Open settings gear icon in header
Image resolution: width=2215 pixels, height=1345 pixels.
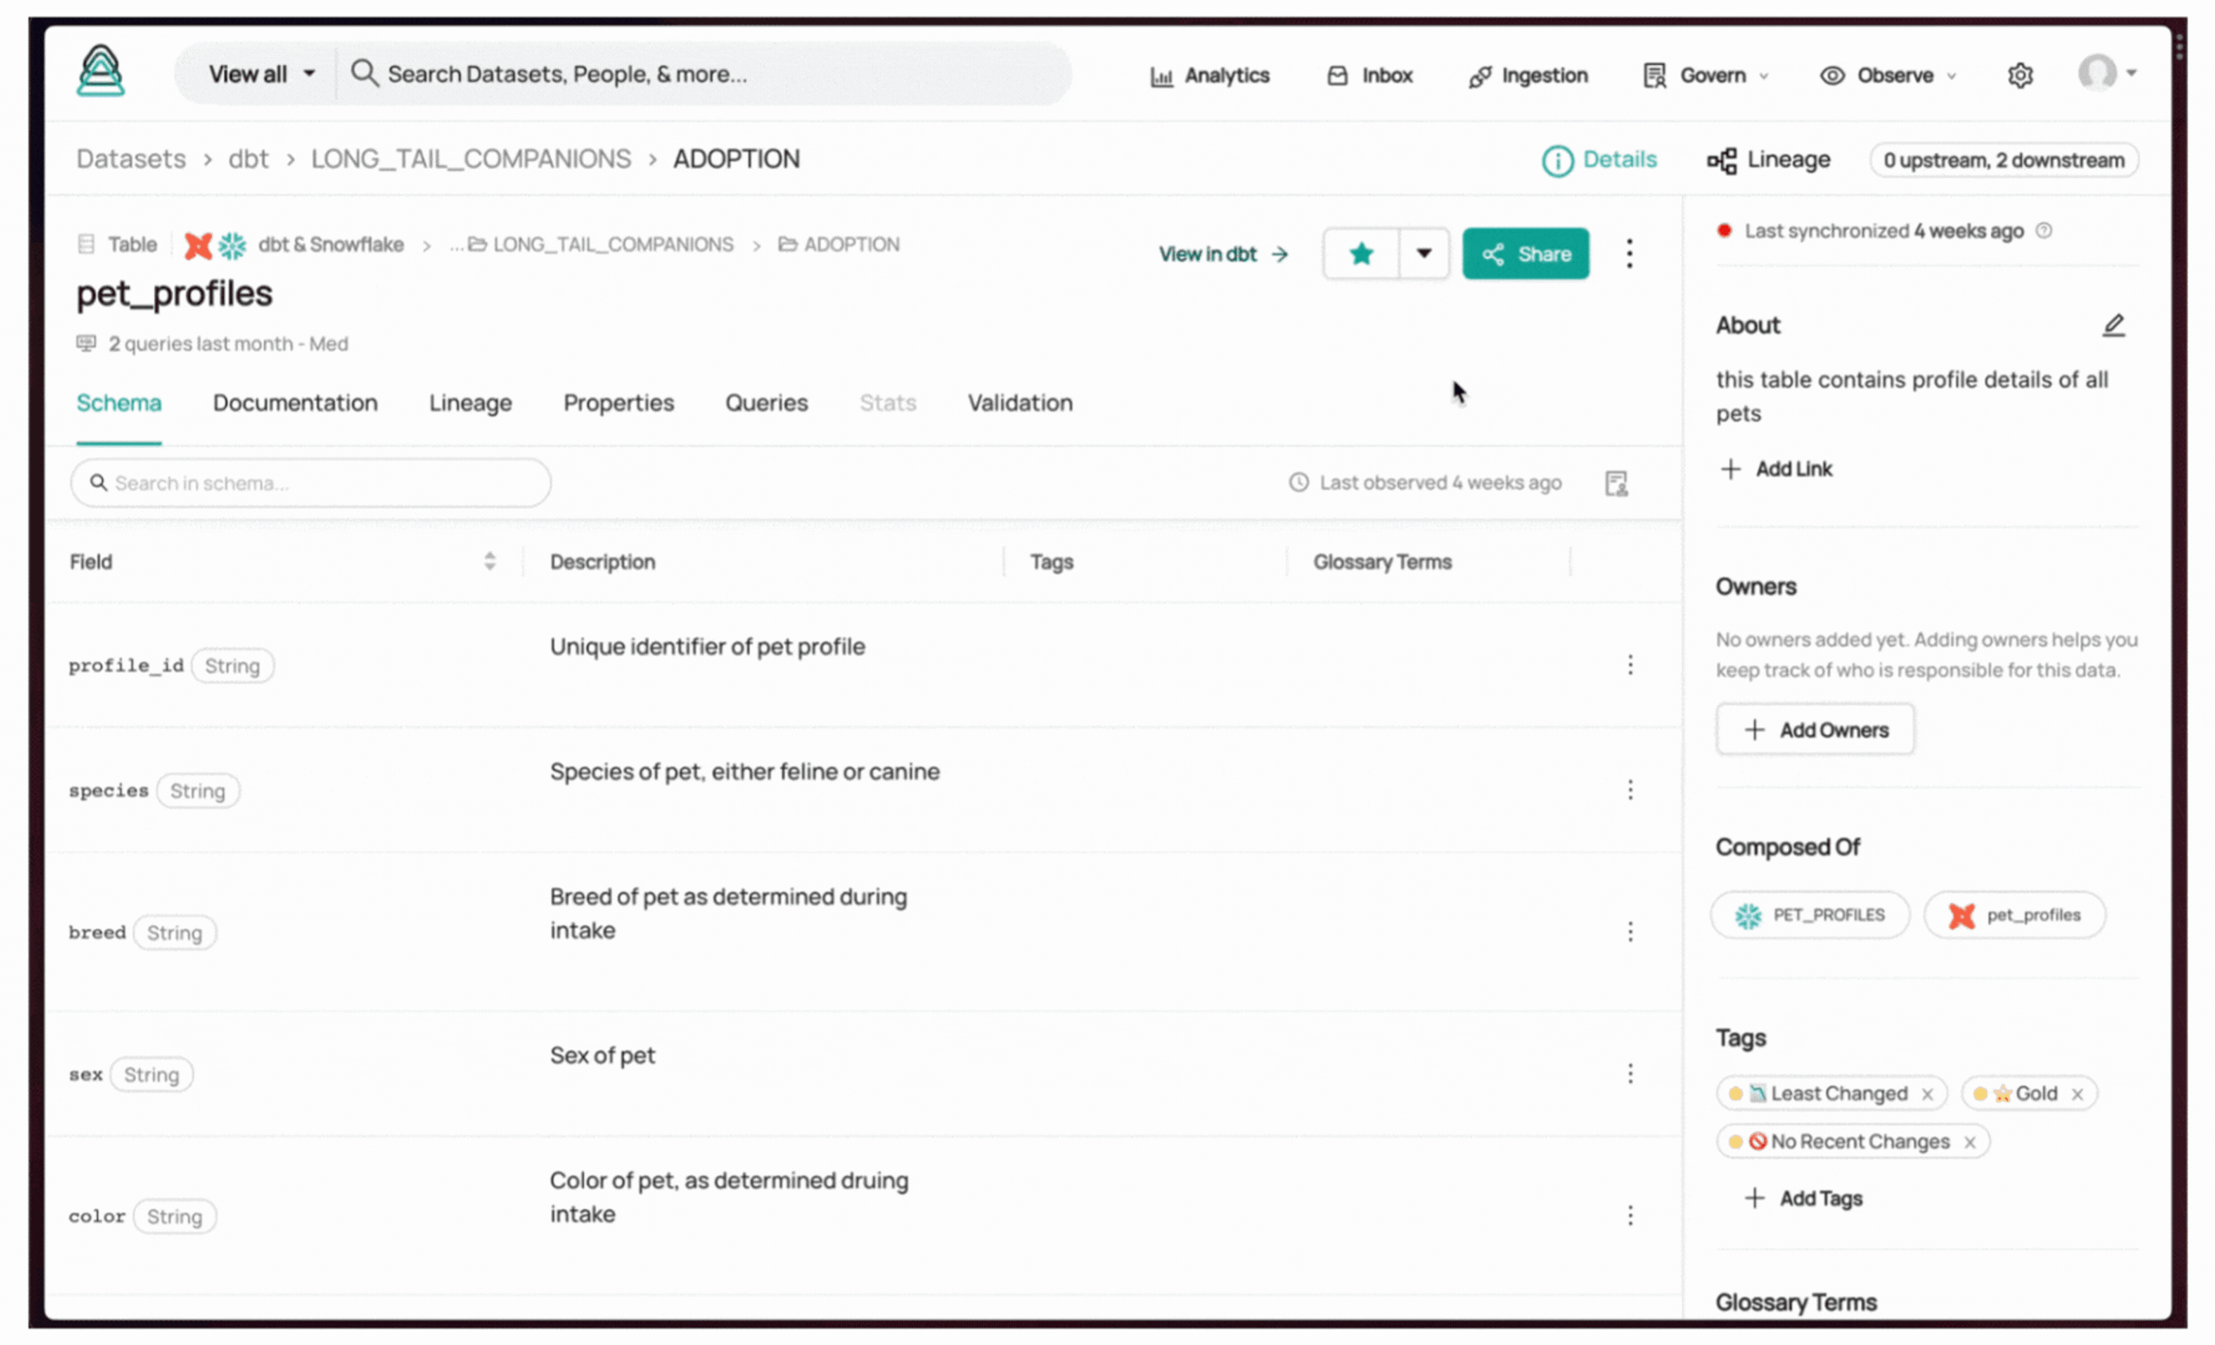(2019, 75)
